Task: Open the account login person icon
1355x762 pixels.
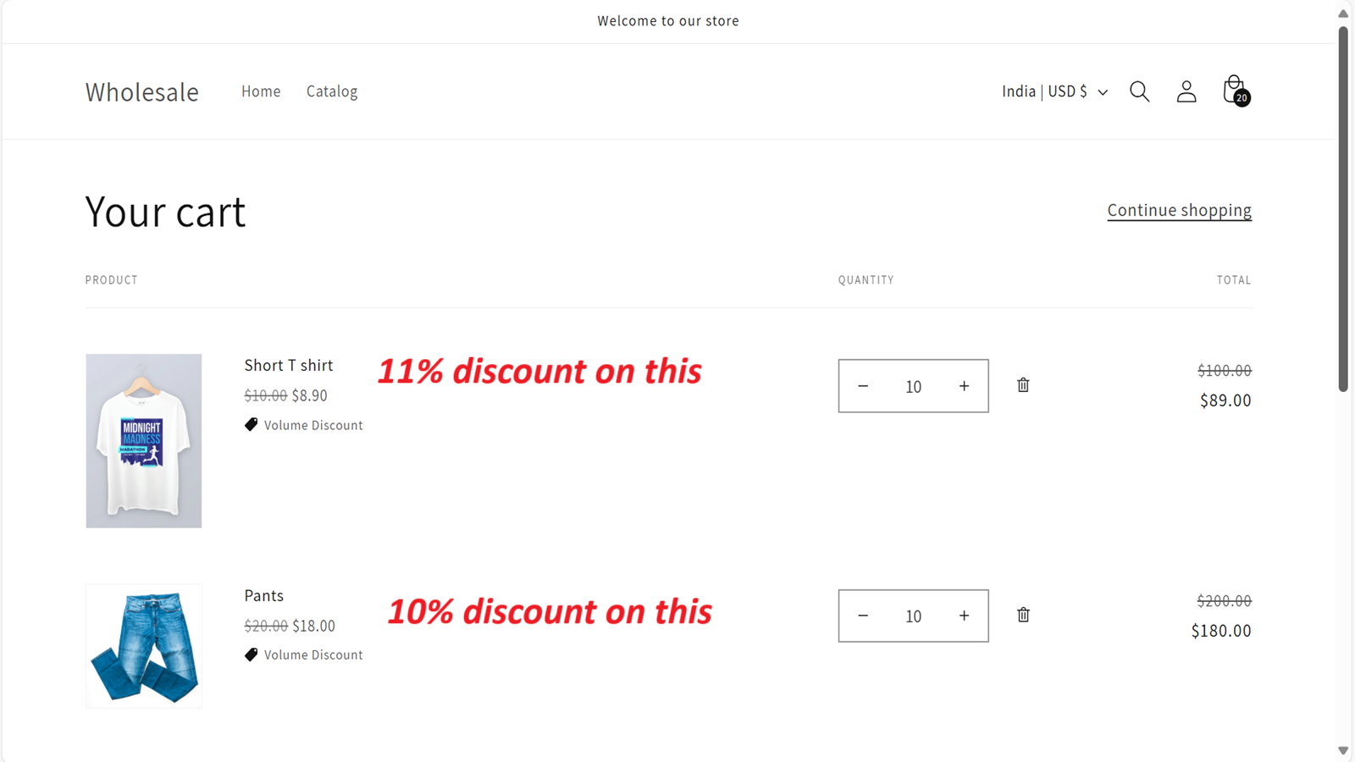Action: pos(1186,91)
